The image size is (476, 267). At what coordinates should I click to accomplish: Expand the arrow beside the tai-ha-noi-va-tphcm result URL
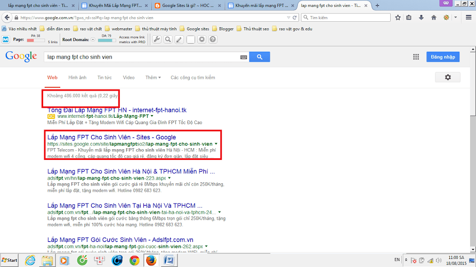coord(220,212)
